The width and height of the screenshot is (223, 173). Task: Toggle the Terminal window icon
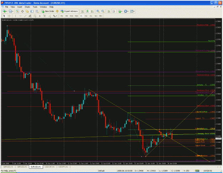[32, 11]
